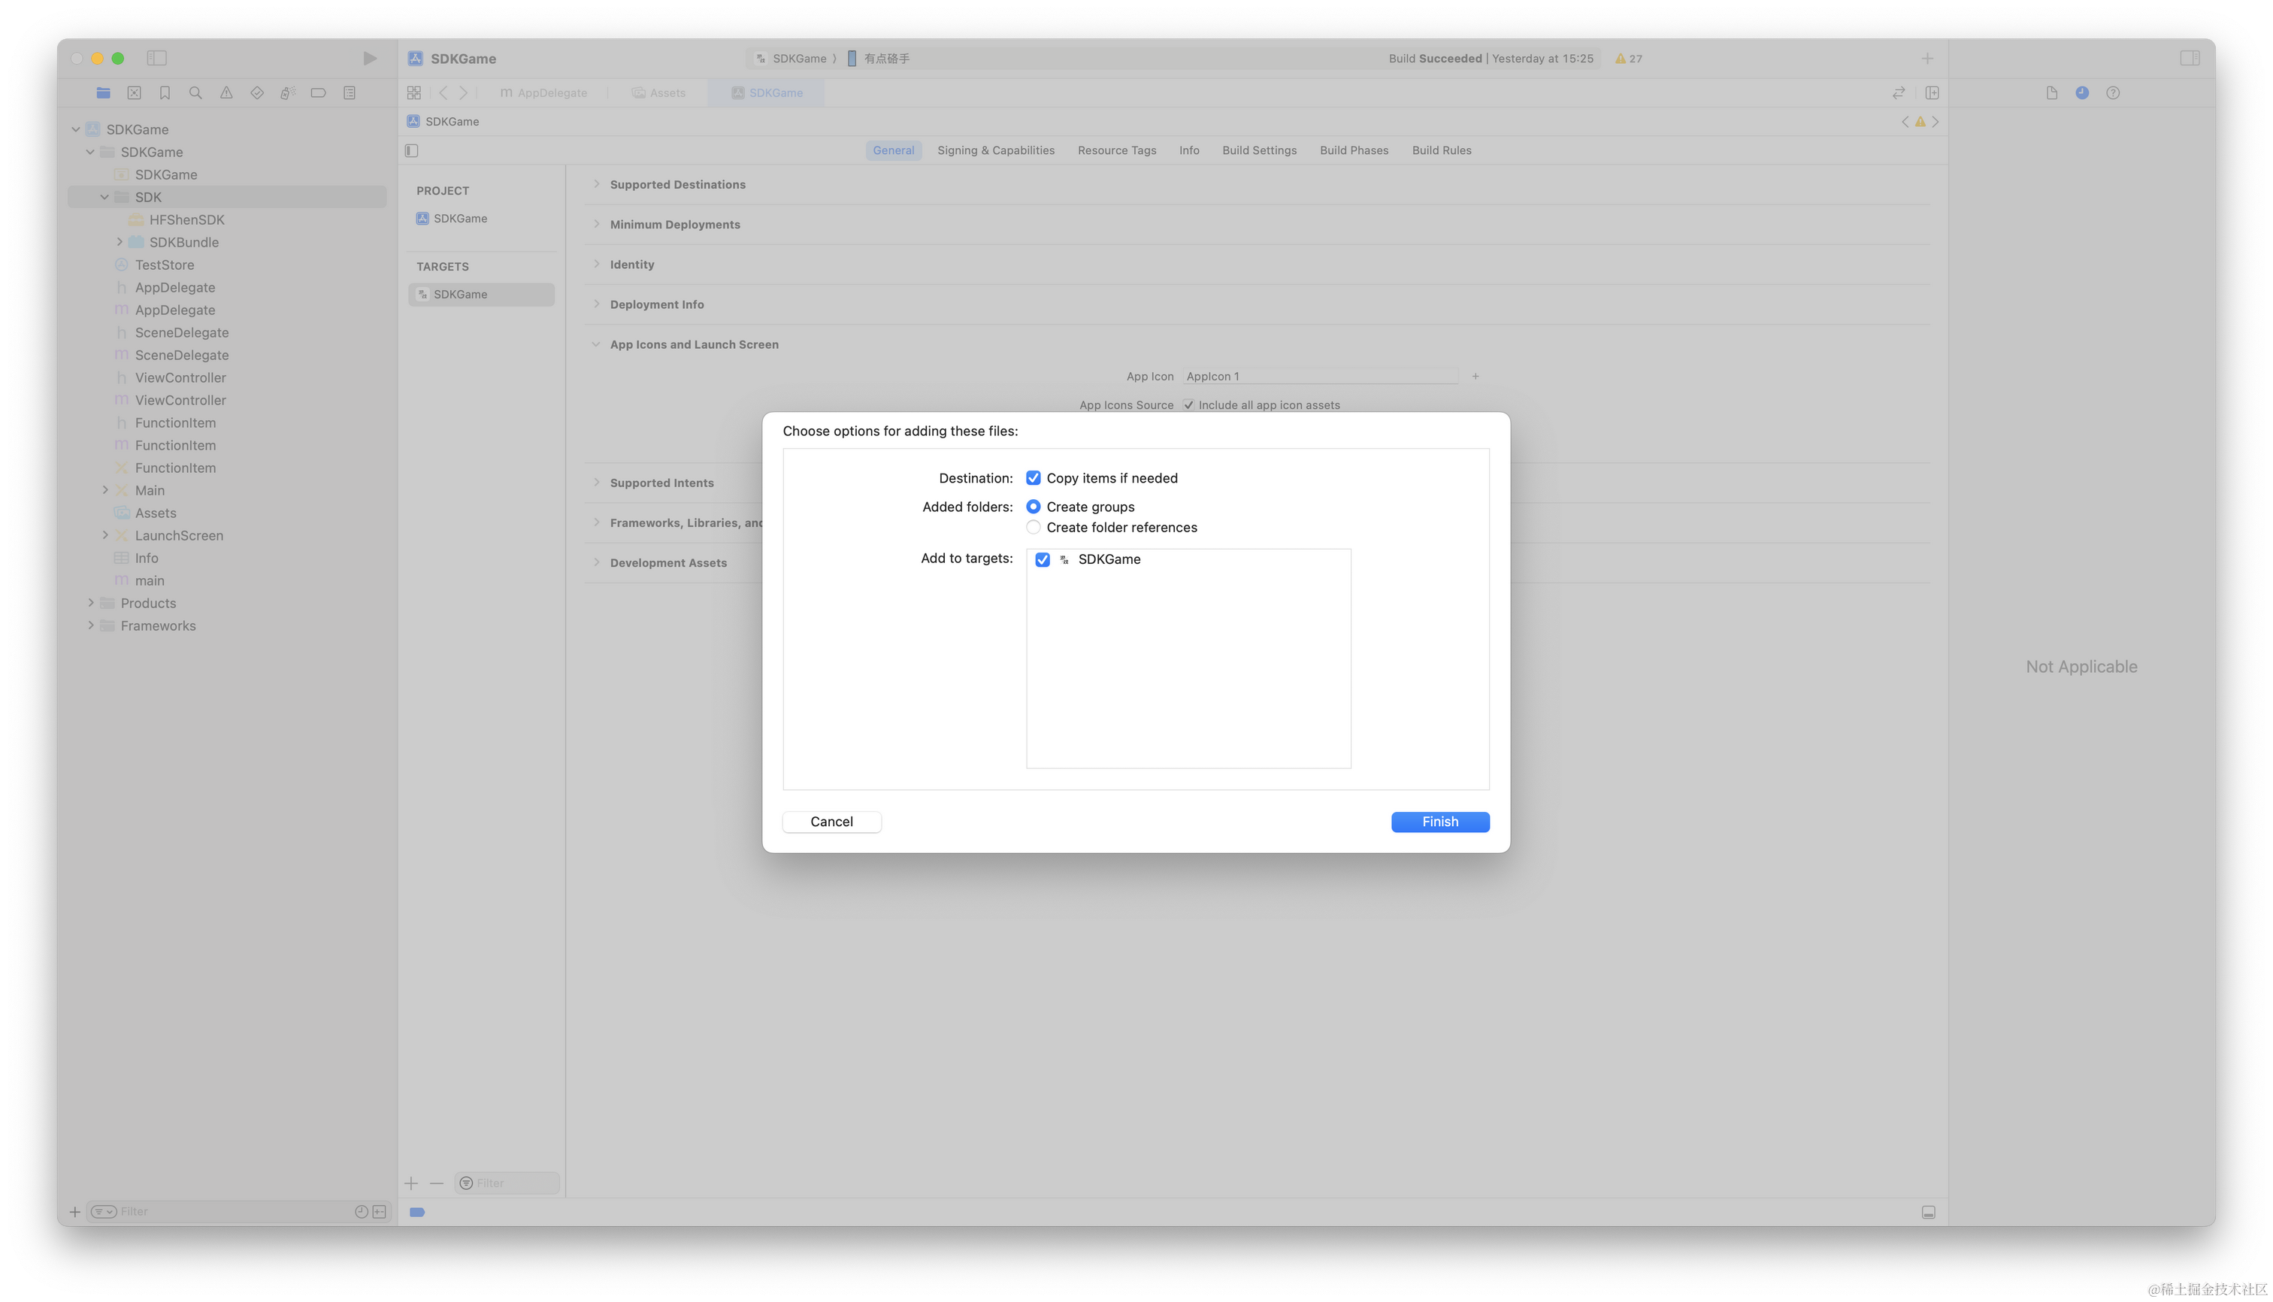
Task: Open Signing & Capabilities tab
Action: [x=995, y=150]
